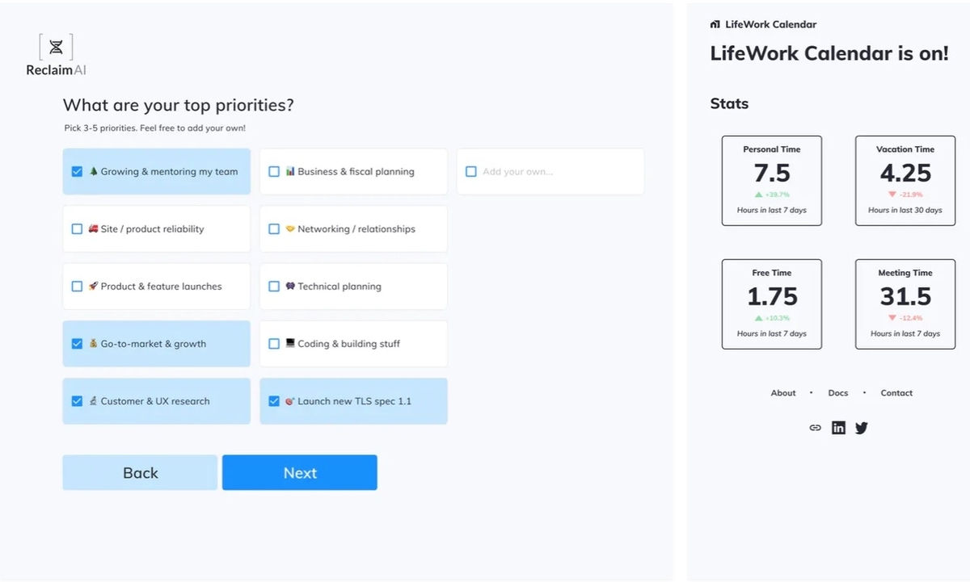Open the Twitter bird icon
The height and width of the screenshot is (582, 970).
tap(862, 428)
